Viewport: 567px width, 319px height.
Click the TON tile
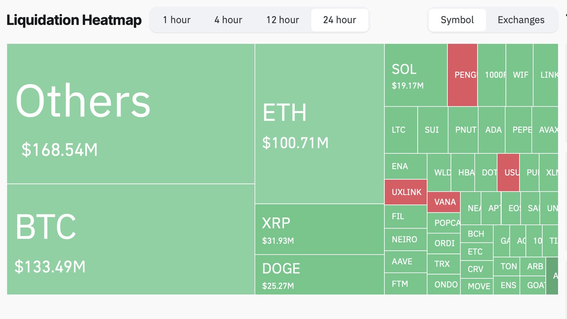click(x=508, y=267)
